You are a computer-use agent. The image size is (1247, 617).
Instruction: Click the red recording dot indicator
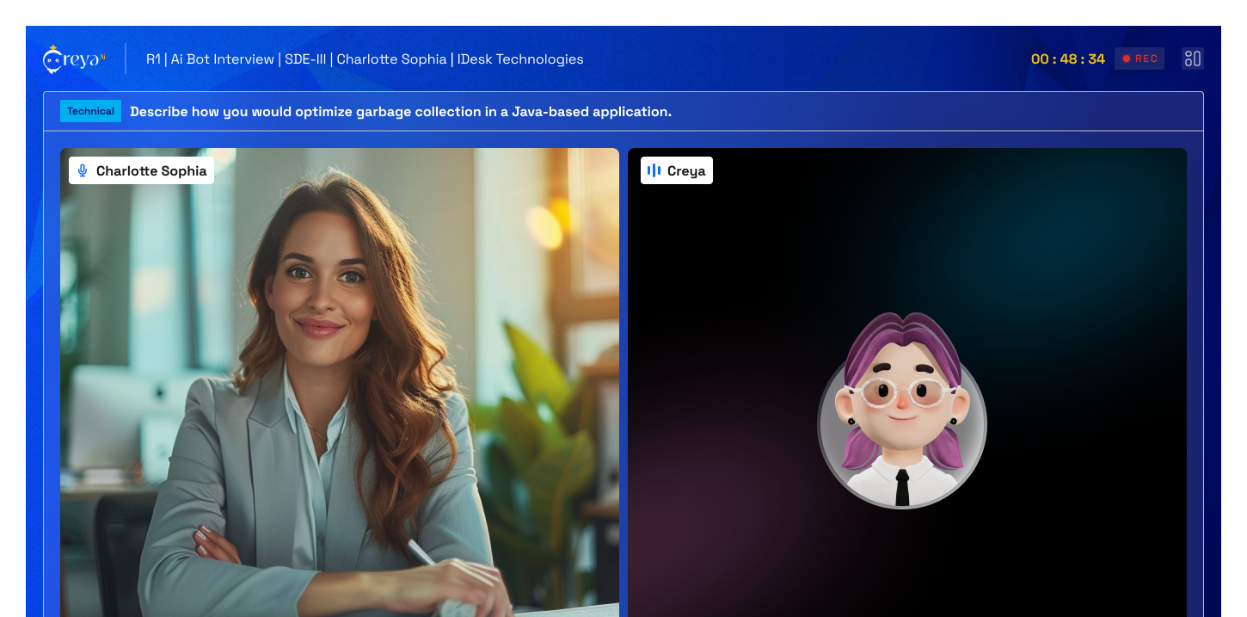pos(1127,59)
